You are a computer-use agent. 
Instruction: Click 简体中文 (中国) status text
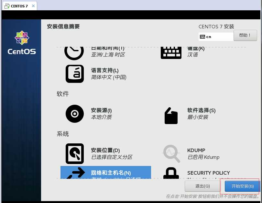(x=109, y=77)
